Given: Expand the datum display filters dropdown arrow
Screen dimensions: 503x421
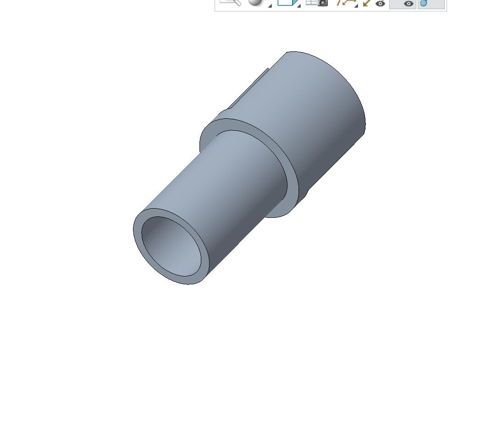Looking at the screenshot, I should (x=356, y=5).
